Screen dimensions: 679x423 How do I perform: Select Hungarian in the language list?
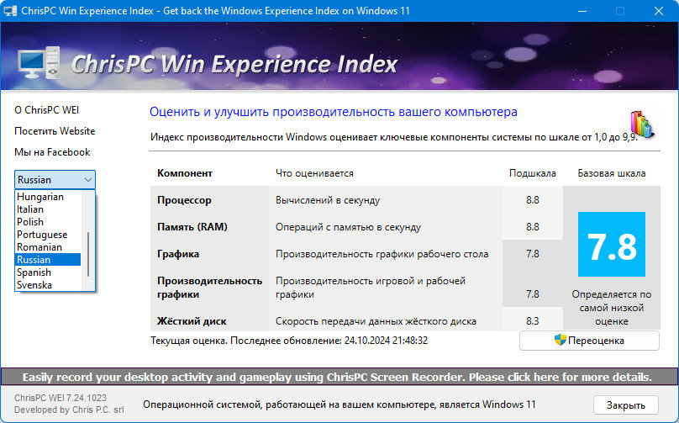(x=48, y=197)
